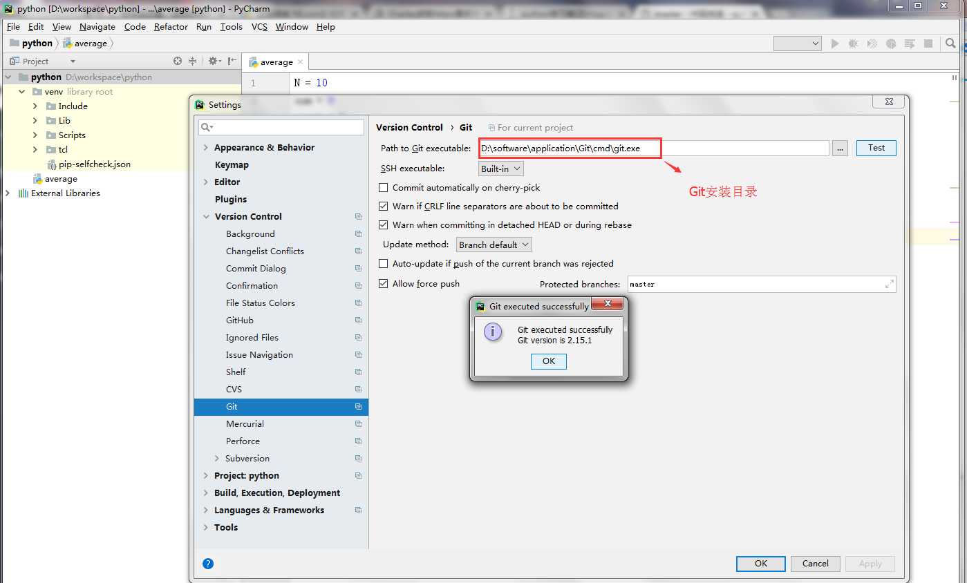Enable Auto-update if push rejected checkbox
This screenshot has width=967, height=583.
(x=383, y=264)
